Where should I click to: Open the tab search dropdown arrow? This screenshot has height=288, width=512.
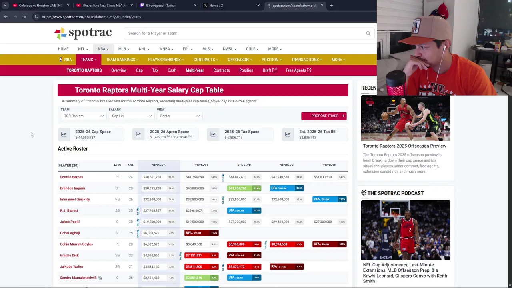[5, 6]
